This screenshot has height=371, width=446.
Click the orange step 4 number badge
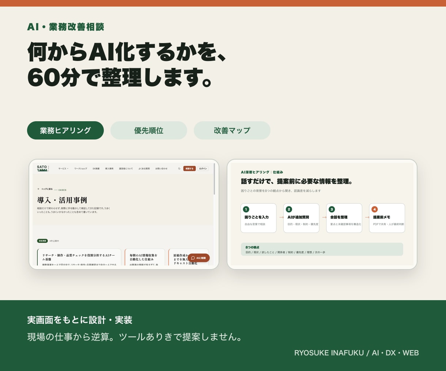[374, 209]
